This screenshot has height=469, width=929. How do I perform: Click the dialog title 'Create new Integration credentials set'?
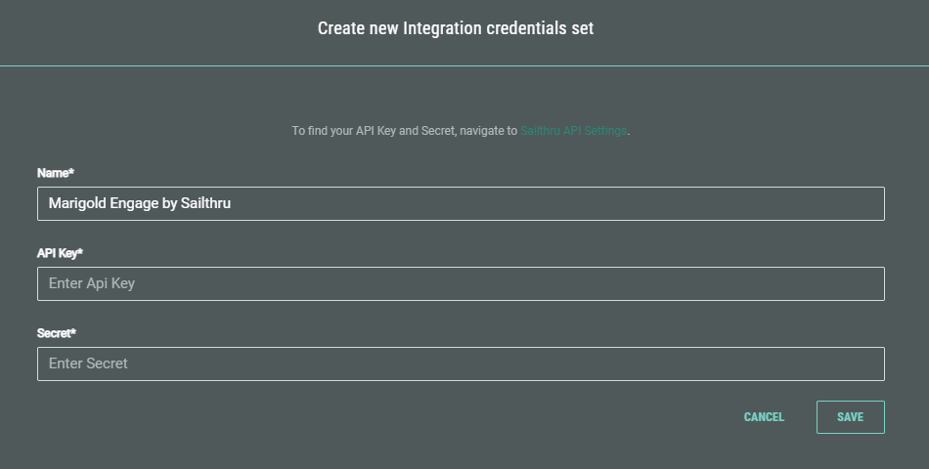tap(456, 28)
